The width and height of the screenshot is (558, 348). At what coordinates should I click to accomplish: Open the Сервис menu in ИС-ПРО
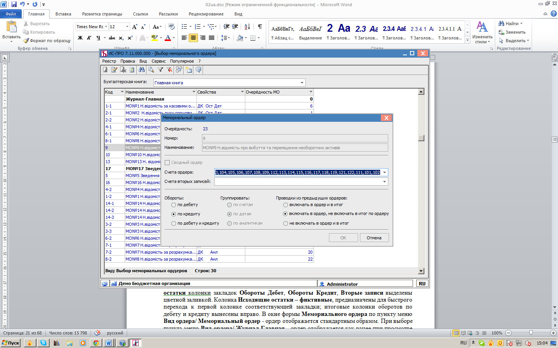pyautogui.click(x=158, y=61)
